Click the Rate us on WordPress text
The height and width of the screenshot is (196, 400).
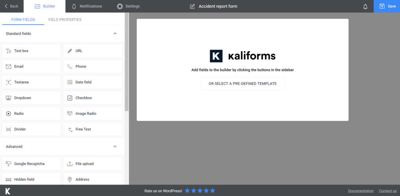point(163,191)
